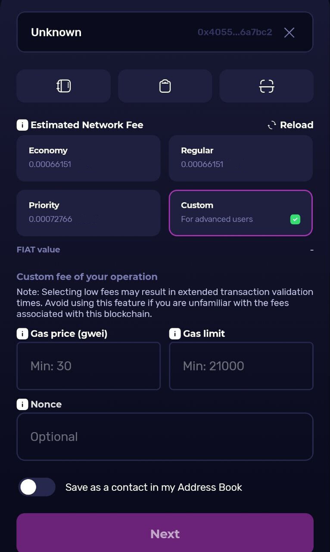Select the Regular fee option

240,158
